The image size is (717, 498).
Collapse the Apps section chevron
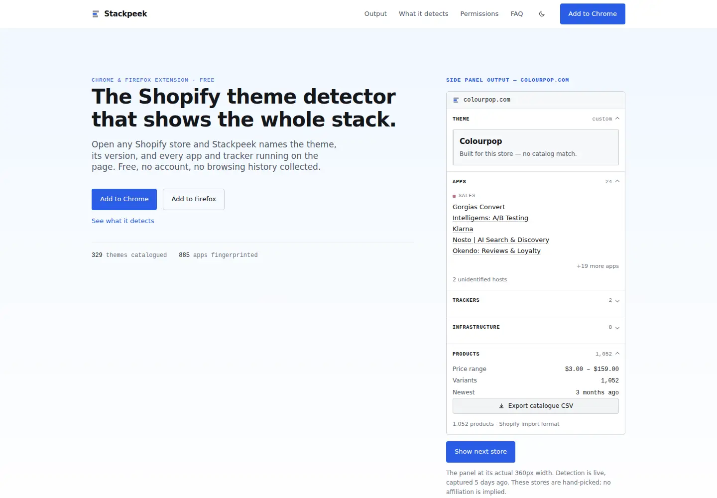(617, 181)
